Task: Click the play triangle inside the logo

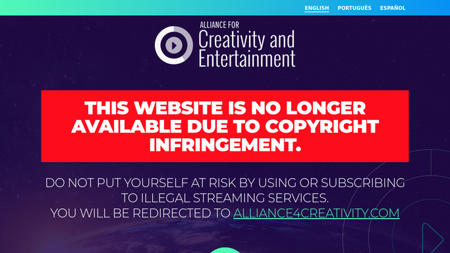Action: click(174, 45)
